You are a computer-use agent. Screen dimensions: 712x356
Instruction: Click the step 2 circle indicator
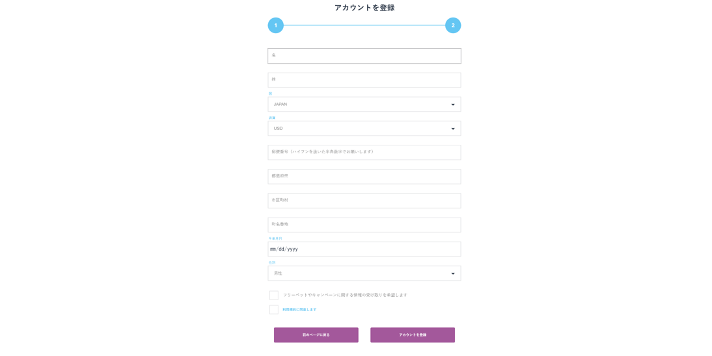453,25
